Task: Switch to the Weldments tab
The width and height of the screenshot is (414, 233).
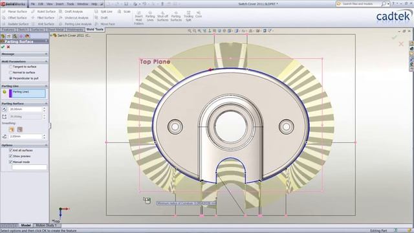Action: pyautogui.click(x=75, y=30)
